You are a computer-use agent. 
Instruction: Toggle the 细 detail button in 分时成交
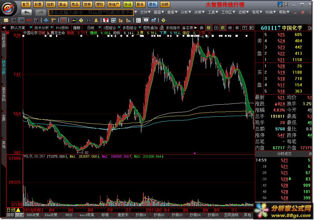coord(310,154)
